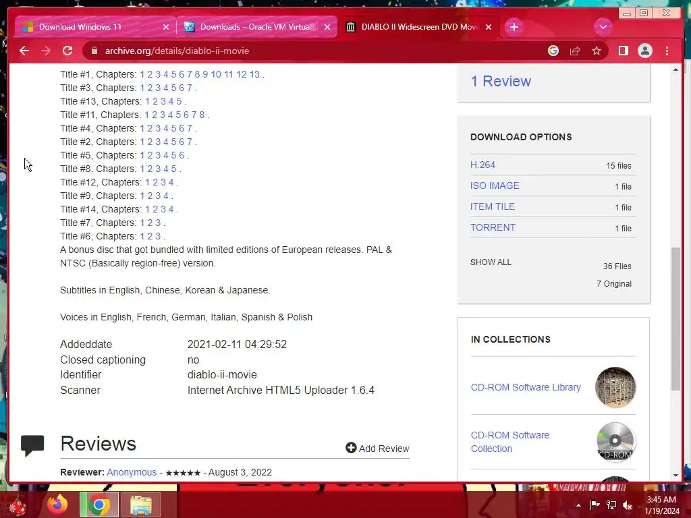Download the ITEM TILE file
This screenshot has height=518, width=691.
tap(492, 206)
